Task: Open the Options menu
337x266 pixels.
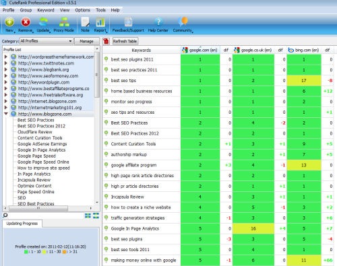Action: click(82, 10)
